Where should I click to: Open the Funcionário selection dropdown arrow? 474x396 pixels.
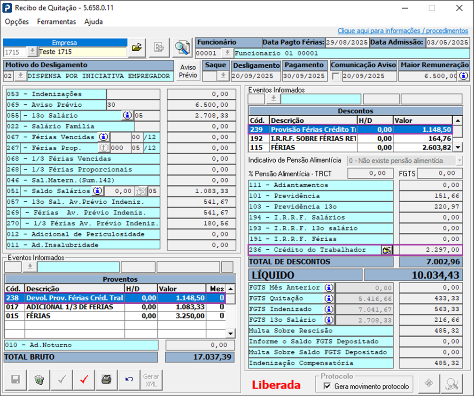227,53
